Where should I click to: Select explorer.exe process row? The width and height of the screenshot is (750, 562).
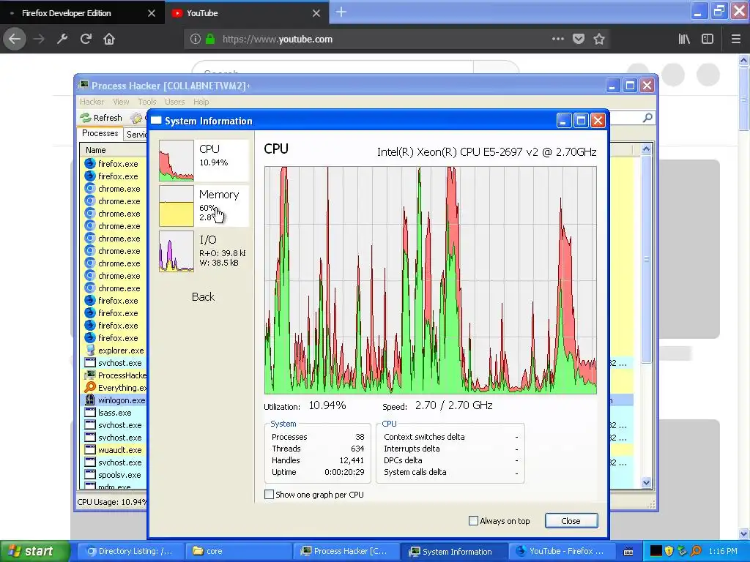(x=114, y=351)
